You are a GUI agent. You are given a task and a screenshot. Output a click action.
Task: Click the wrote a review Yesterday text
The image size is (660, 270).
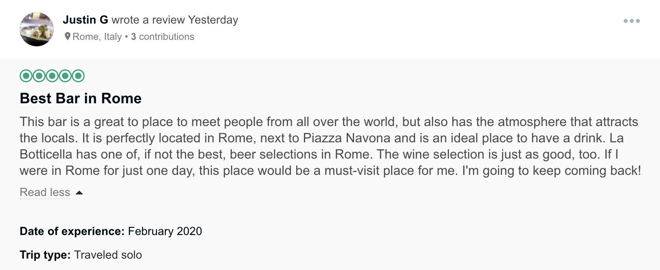pos(175,20)
